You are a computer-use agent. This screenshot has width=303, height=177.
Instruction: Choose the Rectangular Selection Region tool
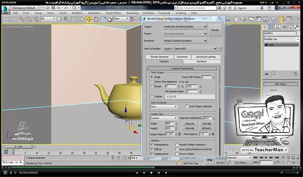point(74,19)
